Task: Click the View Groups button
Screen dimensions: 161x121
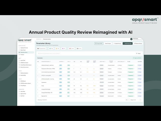Action: [108, 44]
